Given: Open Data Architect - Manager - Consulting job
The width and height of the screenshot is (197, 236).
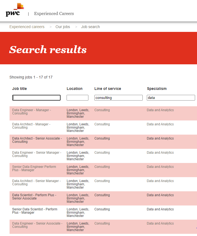Looking at the screenshot, I should pos(31,126).
